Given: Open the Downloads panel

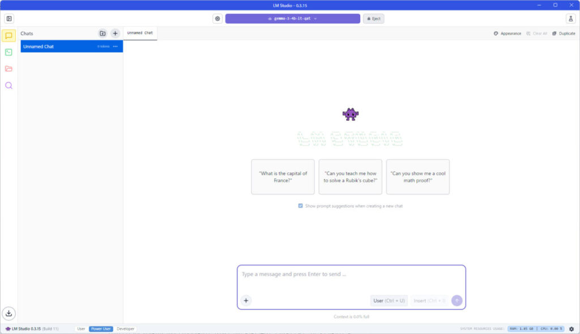Looking at the screenshot, I should (9, 314).
